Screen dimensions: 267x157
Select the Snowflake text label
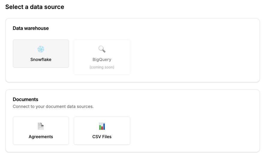coord(41,60)
